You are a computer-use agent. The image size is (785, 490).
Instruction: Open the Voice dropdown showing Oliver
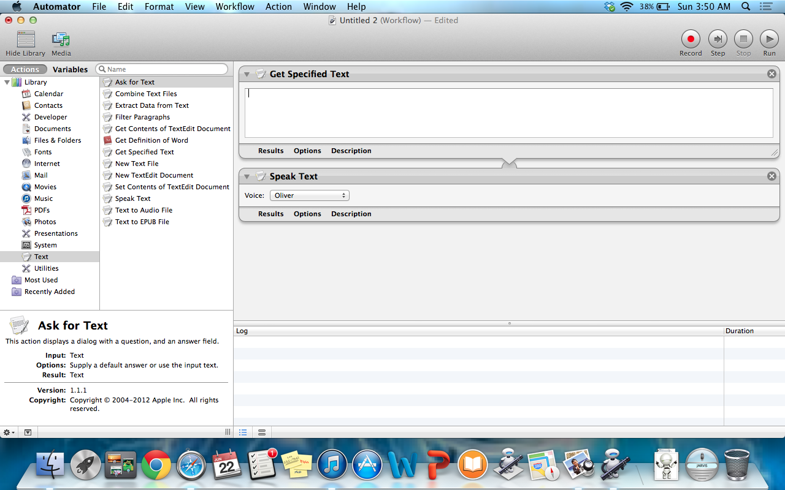pos(309,195)
